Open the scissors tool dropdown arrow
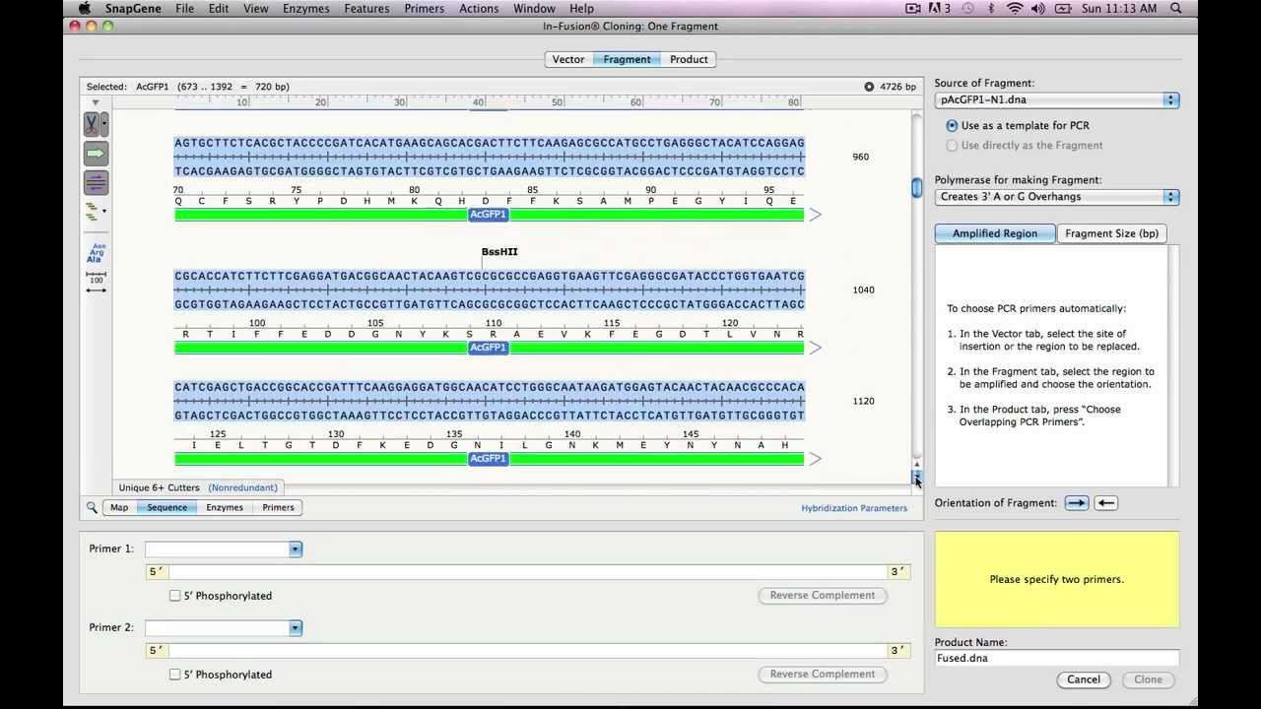The height and width of the screenshot is (709, 1261). [x=103, y=125]
